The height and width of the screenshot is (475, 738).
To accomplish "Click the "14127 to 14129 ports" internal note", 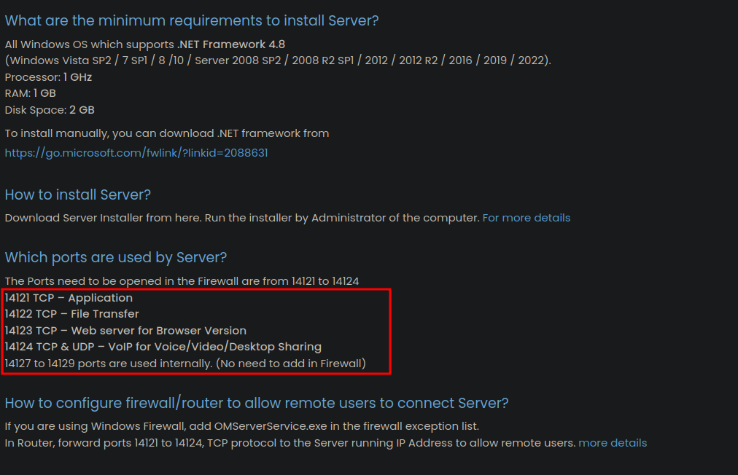I will (185, 363).
